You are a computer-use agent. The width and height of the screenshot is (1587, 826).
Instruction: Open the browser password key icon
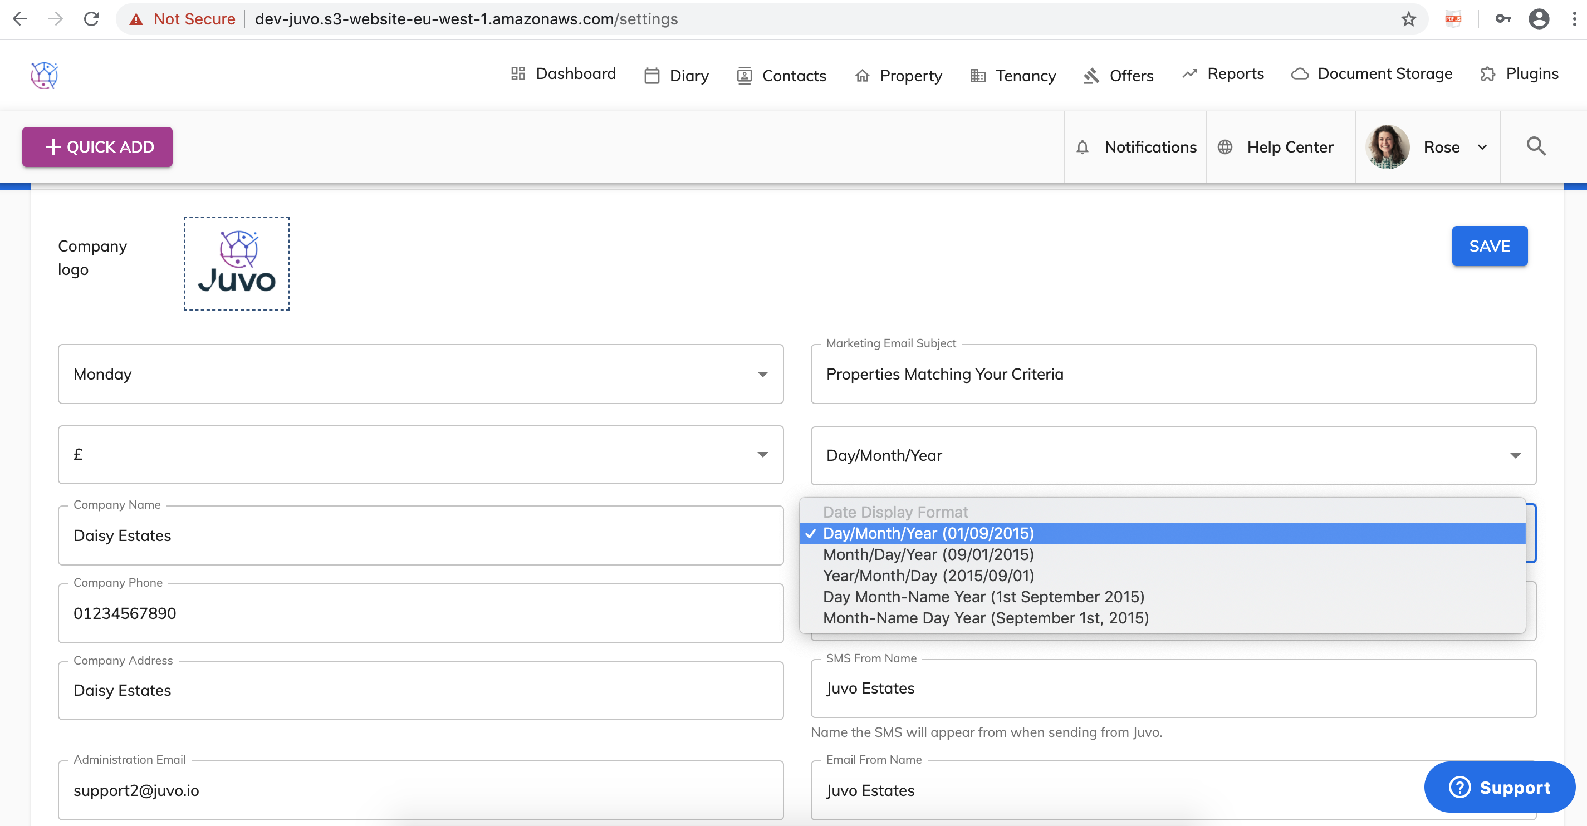tap(1502, 19)
